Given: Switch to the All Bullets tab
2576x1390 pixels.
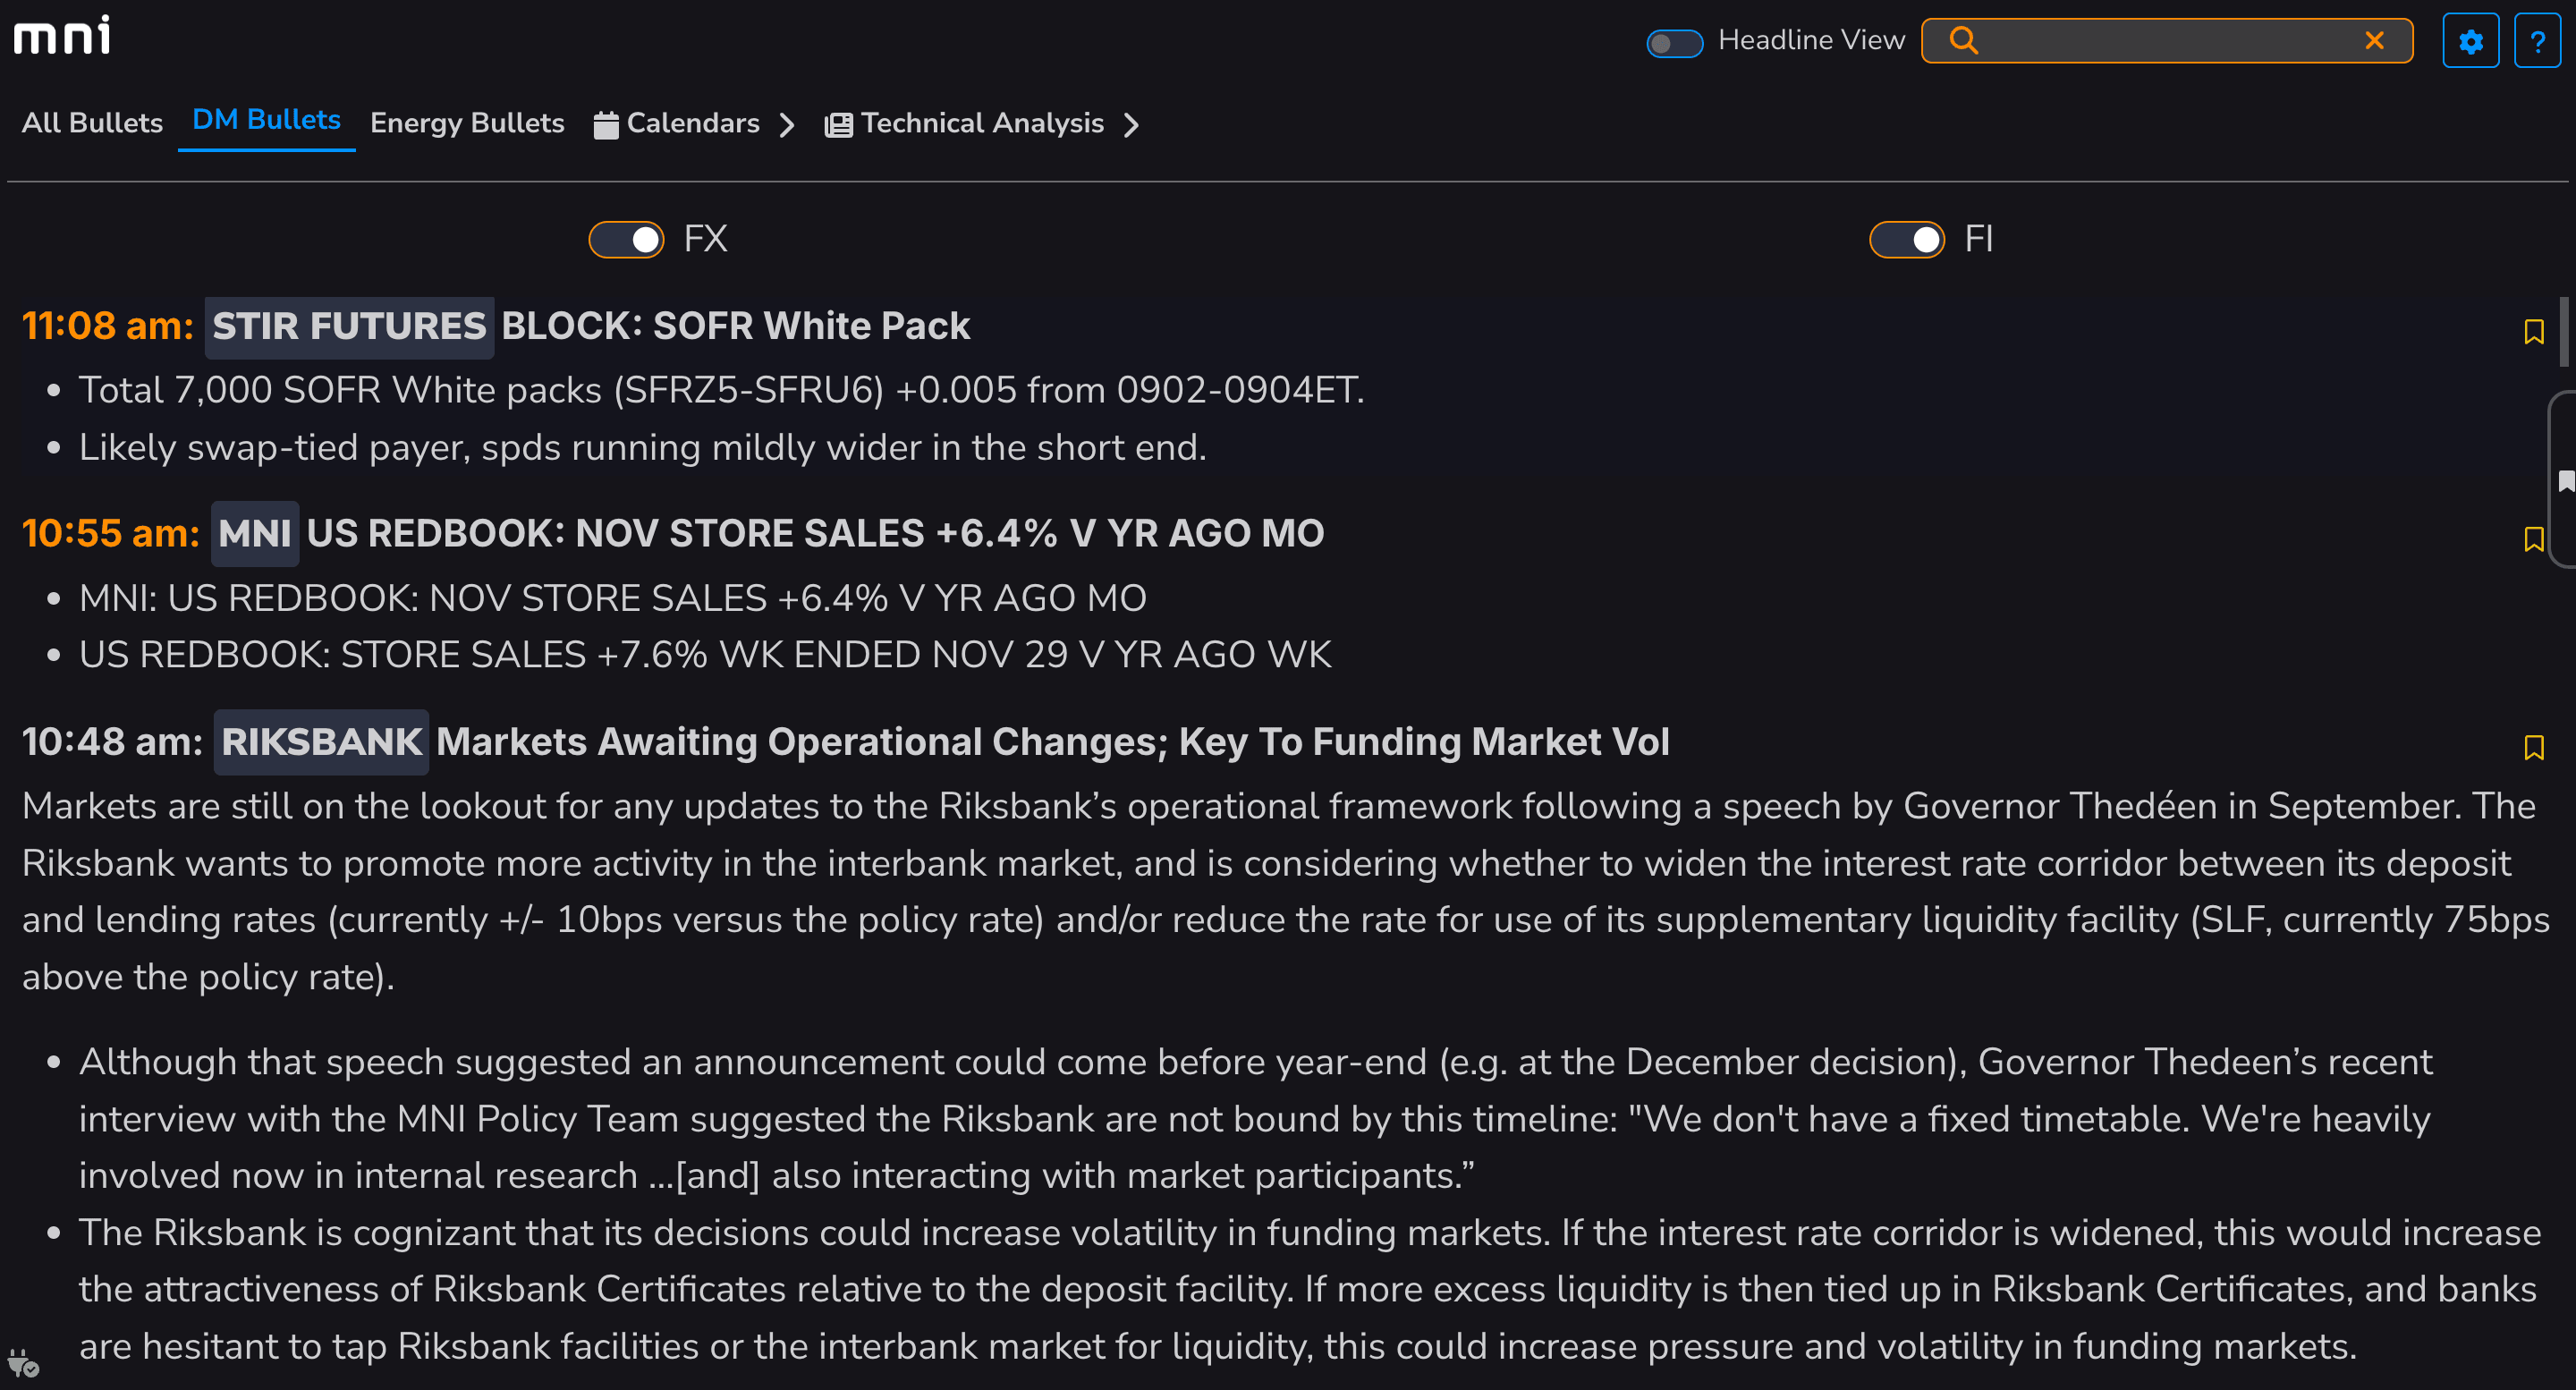Looking at the screenshot, I should [92, 123].
